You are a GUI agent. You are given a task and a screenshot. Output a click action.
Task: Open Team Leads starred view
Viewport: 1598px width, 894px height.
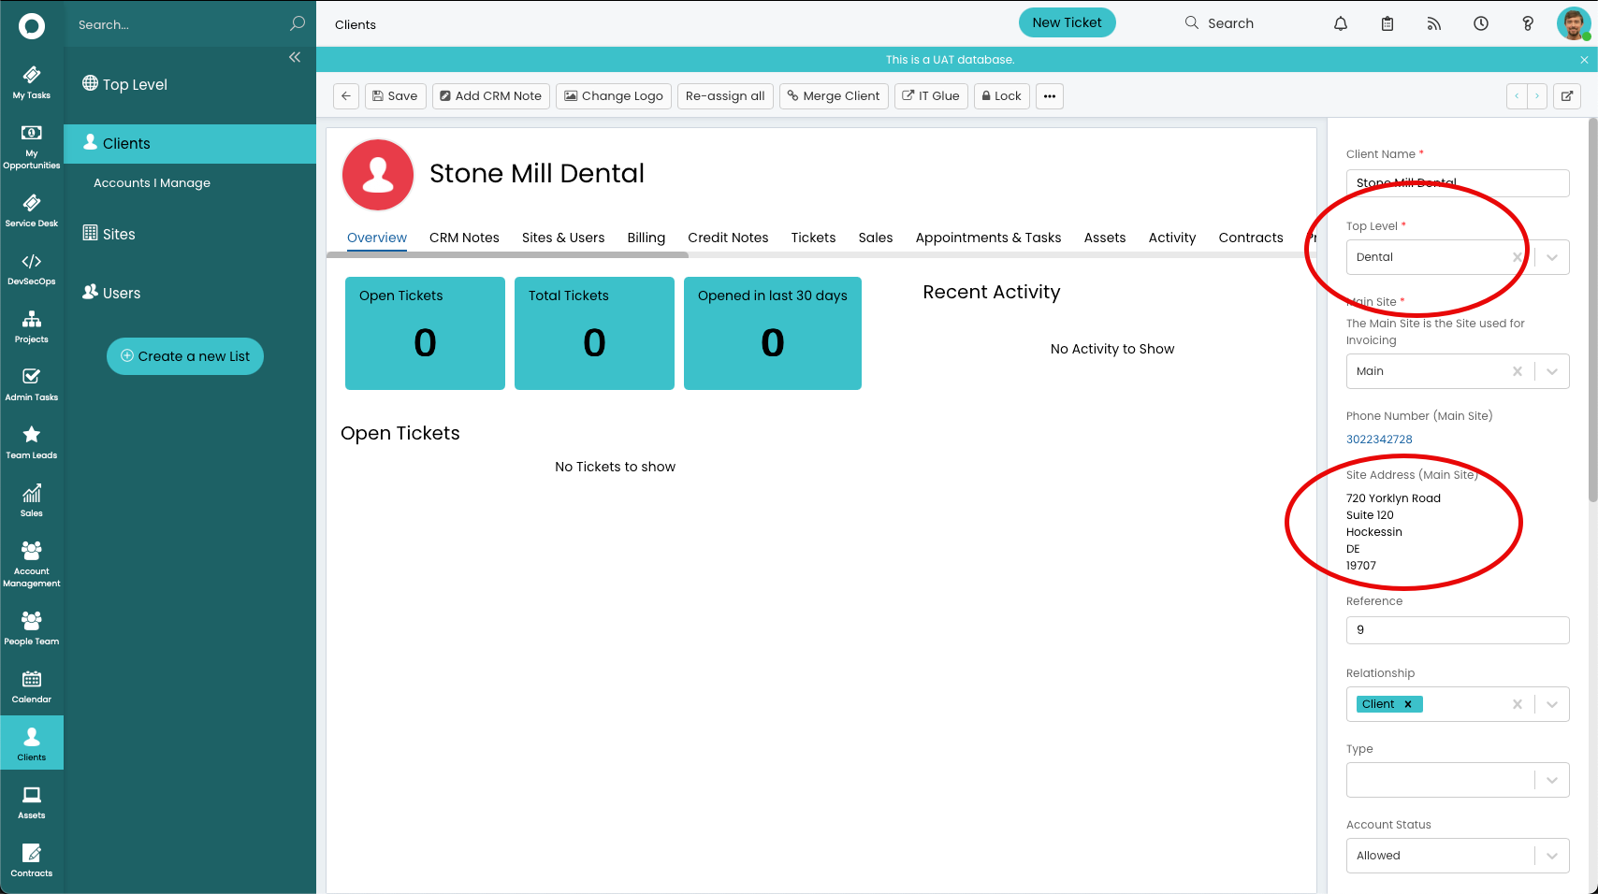[32, 442]
